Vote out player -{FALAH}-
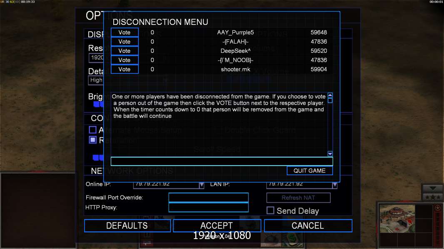 click(124, 42)
